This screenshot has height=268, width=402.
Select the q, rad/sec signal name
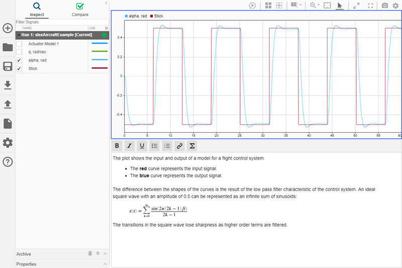(x=37, y=52)
